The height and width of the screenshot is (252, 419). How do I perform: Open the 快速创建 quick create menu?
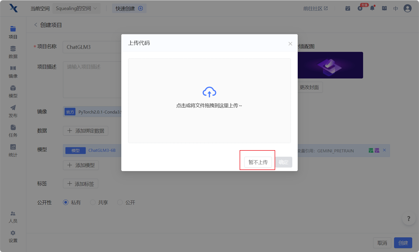click(x=129, y=8)
